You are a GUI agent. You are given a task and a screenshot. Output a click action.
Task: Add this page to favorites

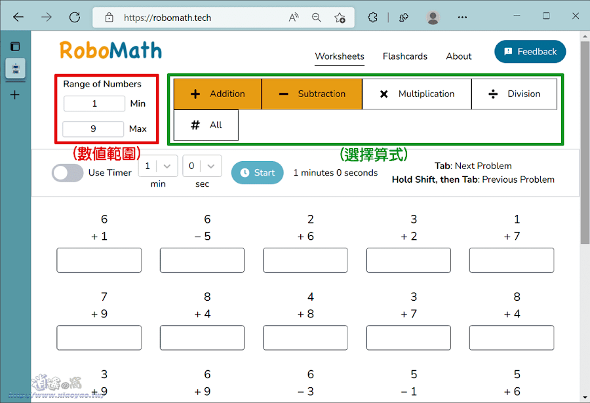point(340,17)
